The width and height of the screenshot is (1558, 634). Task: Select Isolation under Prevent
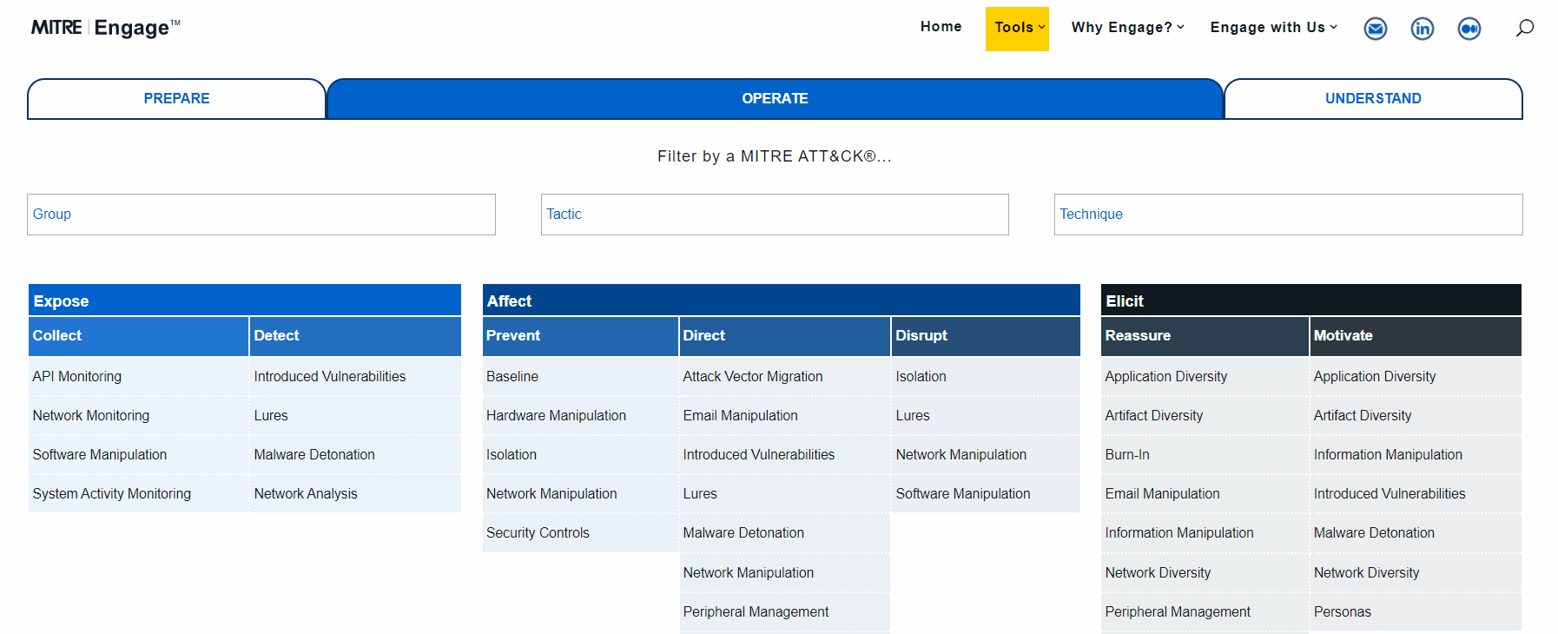pyautogui.click(x=512, y=455)
